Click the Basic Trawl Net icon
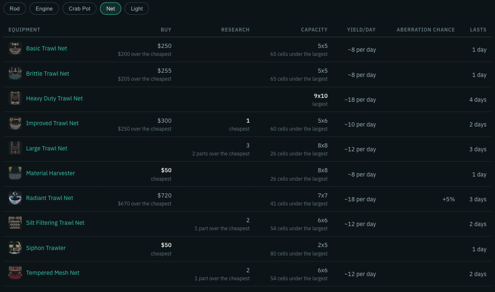Screen dimensions: 495x292 coord(15,48)
